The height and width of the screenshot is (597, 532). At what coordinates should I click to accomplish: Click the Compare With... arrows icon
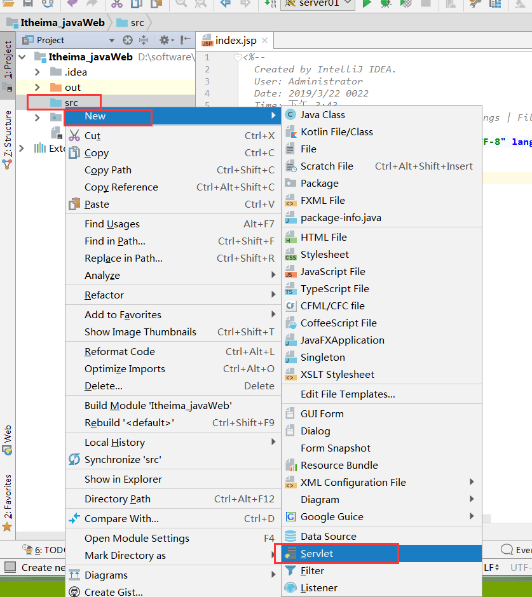tap(74, 518)
